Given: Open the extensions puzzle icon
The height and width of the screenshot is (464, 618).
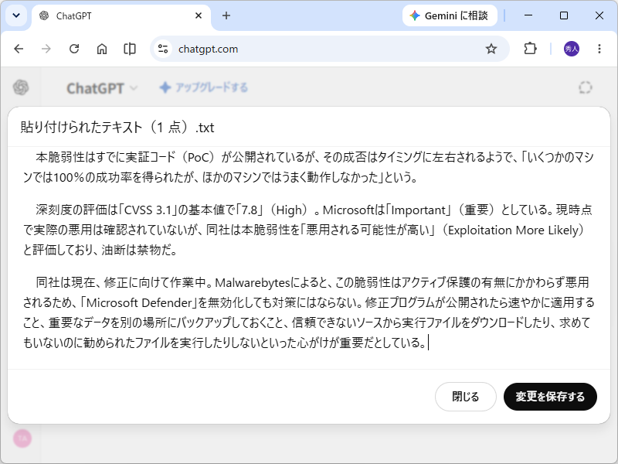Looking at the screenshot, I should pos(530,49).
